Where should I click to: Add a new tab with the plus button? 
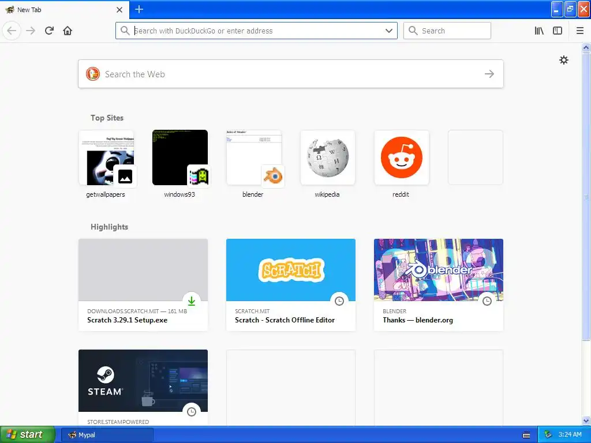tap(139, 9)
